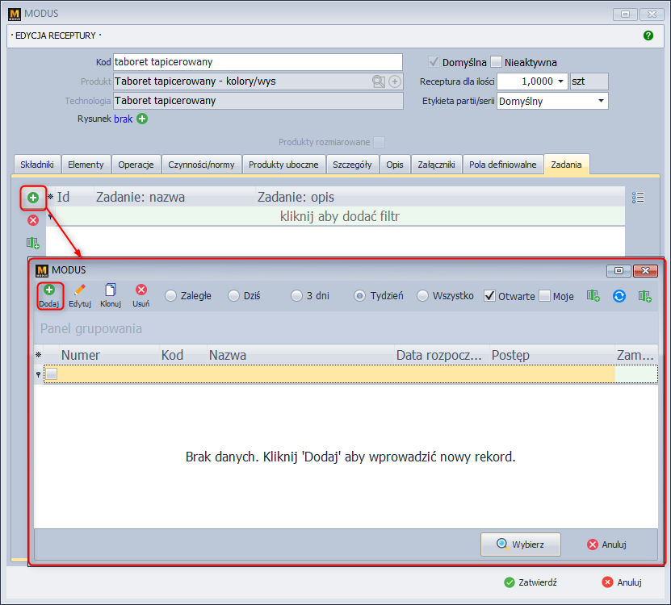The image size is (671, 605).
Task: Click the green help question mark icon
Action: [648, 35]
